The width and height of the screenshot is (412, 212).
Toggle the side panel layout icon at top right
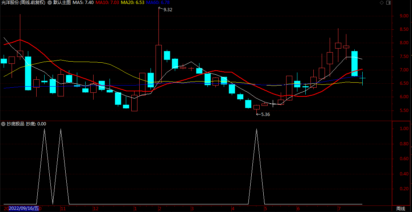tap(389, 3)
